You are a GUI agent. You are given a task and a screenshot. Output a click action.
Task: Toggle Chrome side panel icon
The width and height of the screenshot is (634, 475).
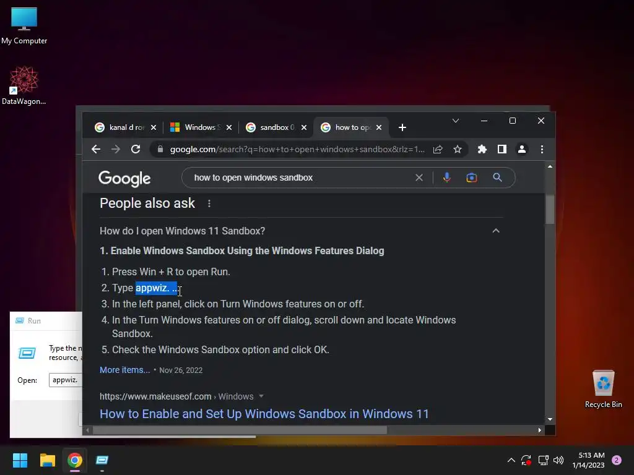click(502, 150)
